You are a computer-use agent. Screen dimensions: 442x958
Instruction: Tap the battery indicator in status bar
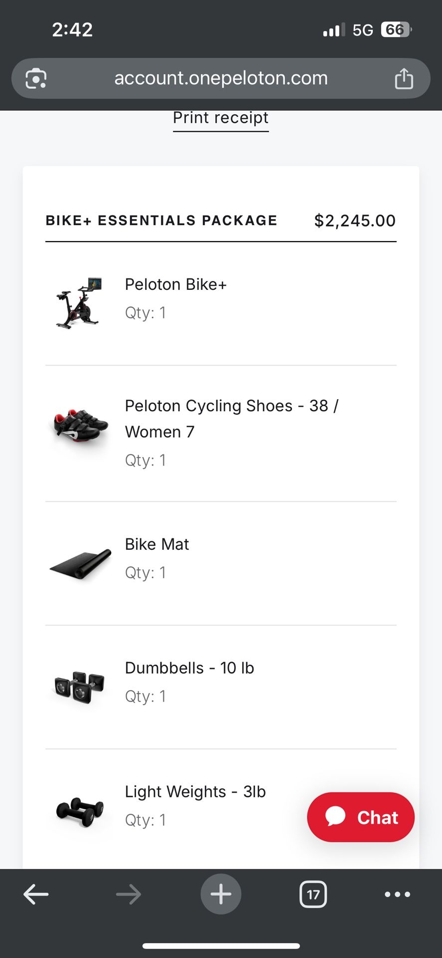coord(396,30)
